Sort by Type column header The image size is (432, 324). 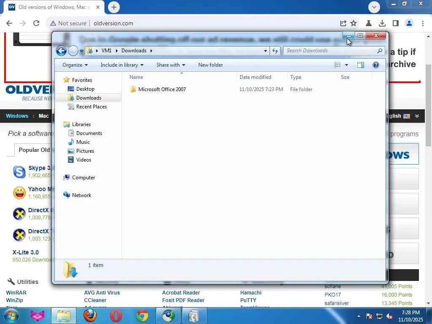point(296,77)
